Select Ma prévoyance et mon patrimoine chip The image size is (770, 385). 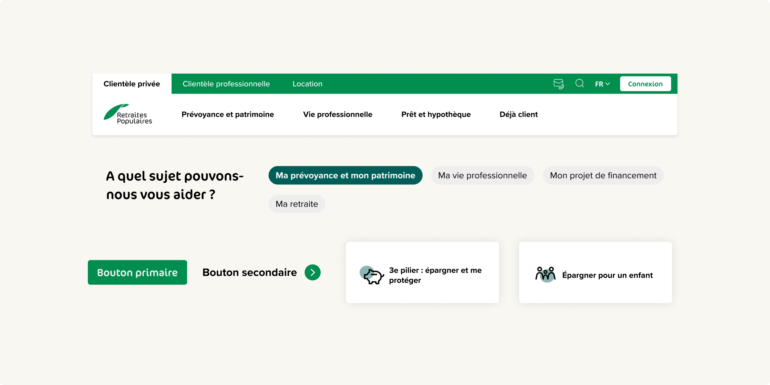coord(345,175)
